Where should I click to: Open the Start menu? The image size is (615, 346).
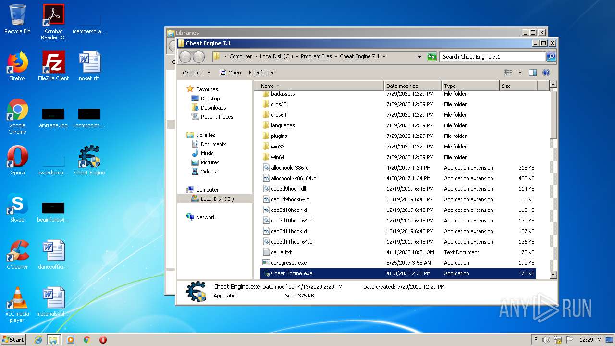13,340
